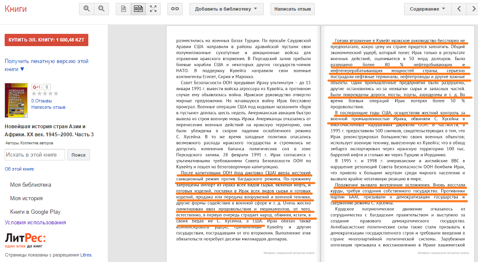
Task: Go to Книги в Google Play
Action: click(36, 212)
